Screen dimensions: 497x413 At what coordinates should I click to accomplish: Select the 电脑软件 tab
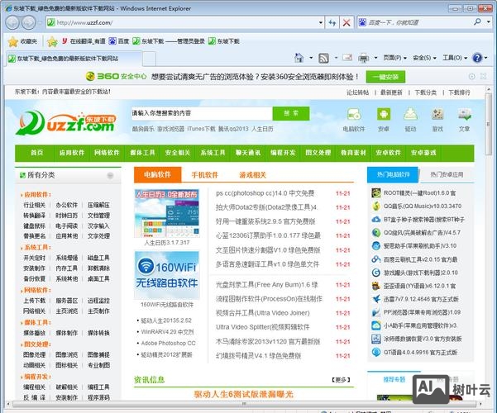coord(157,174)
